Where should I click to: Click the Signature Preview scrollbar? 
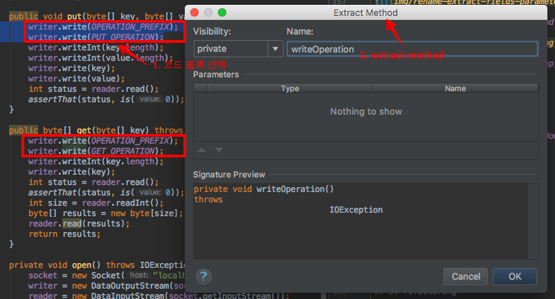click(533, 221)
